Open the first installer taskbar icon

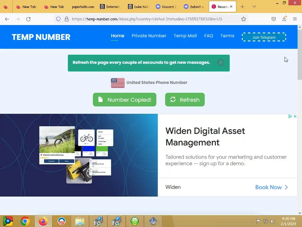[x=98, y=221]
